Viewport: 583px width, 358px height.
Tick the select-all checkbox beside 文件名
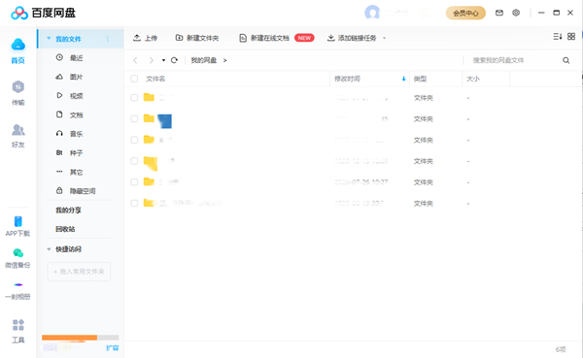(134, 79)
